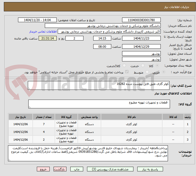Click the واحد شمارش column header
Viewport: 196px width, 176px height.
(89, 117)
